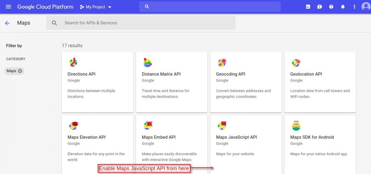Open the three-dot settings menu
Image resolution: width=371 pixels, height=174 pixels.
coord(354,7)
